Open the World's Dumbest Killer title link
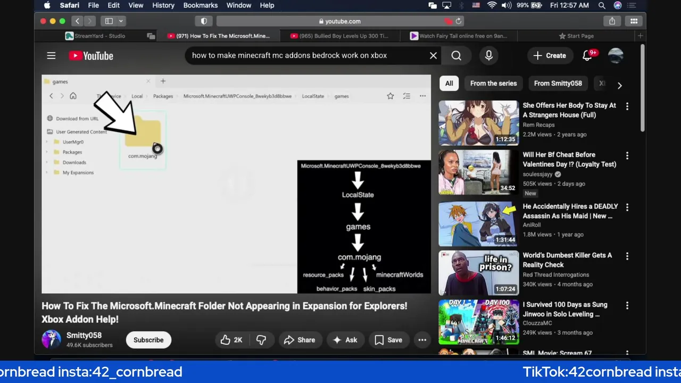The width and height of the screenshot is (681, 383). click(567, 260)
